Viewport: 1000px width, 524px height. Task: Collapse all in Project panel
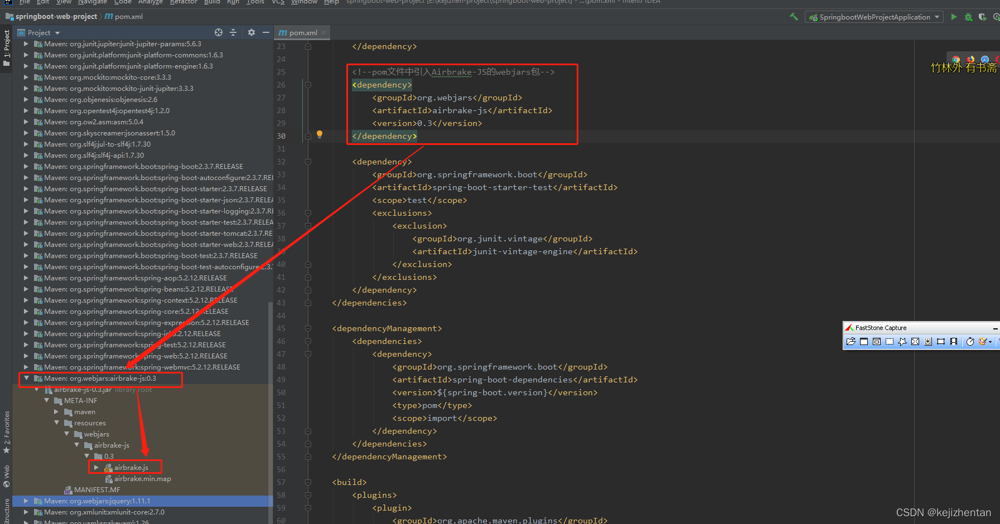[233, 32]
